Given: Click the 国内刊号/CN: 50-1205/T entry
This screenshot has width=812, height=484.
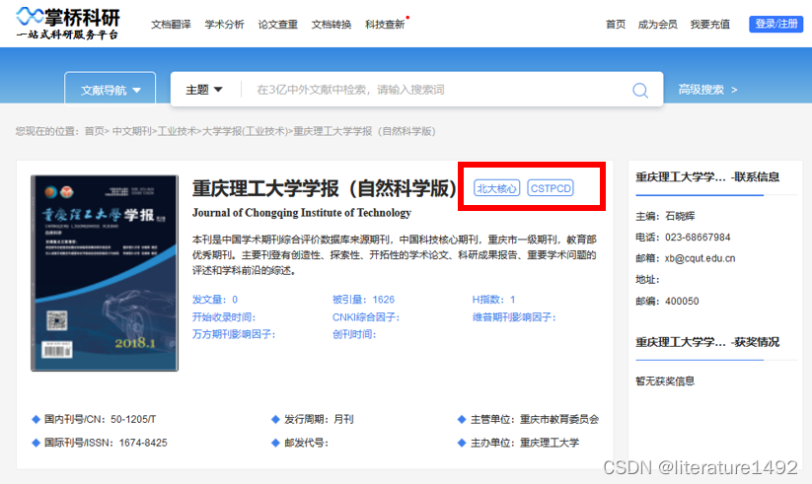Looking at the screenshot, I should point(94,419).
